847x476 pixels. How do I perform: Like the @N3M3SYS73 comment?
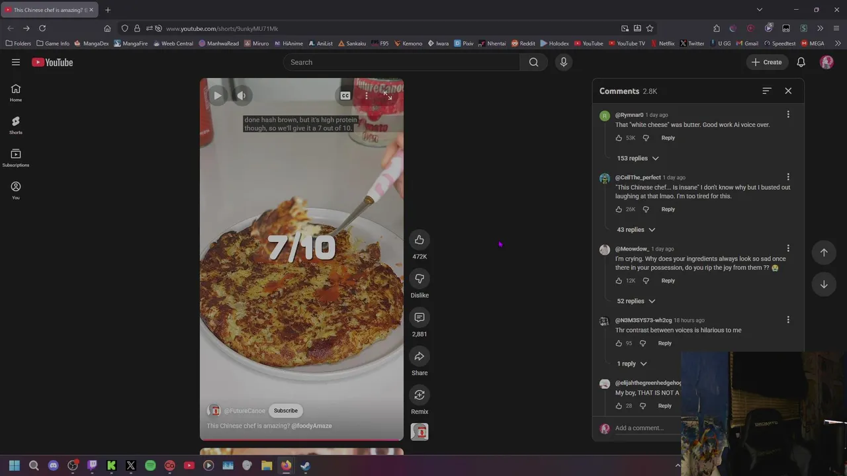[619, 344]
